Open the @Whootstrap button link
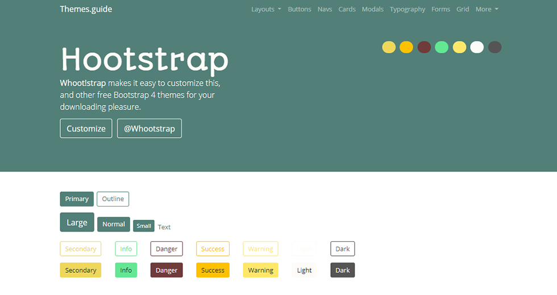Viewport: 557px width, 295px height. 149,128
